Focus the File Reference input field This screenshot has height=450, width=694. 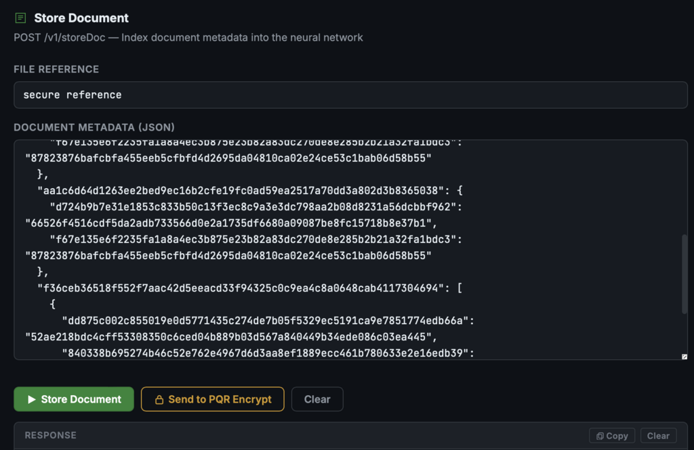coord(350,95)
